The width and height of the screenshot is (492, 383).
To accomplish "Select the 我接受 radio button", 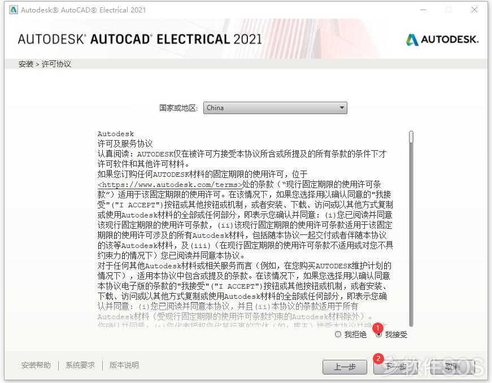I will pos(378,334).
